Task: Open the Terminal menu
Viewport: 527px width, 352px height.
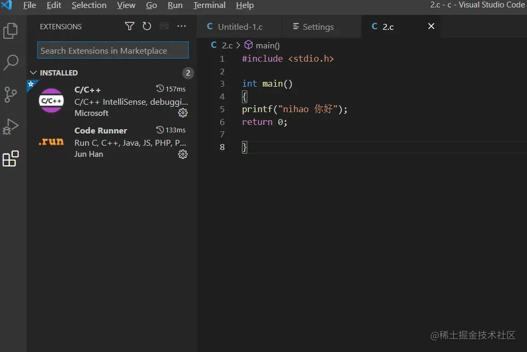Action: coord(209,5)
